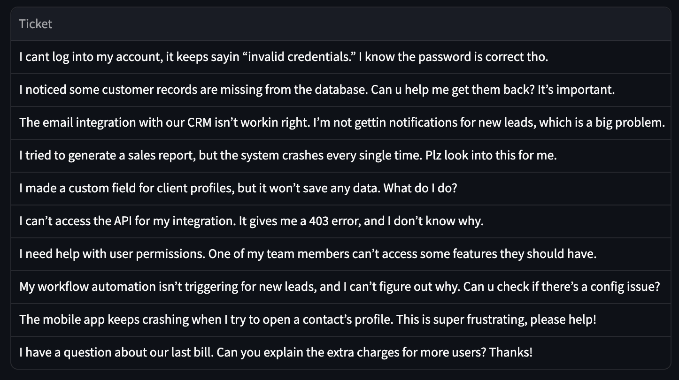Select the last bill extra charges ticket
The height and width of the screenshot is (380, 679).
(x=341, y=353)
